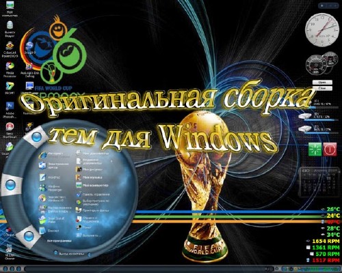This screenshot has width=342, height=273.
Task: Start the Windows XP tour entry
Action: [x=52, y=199]
